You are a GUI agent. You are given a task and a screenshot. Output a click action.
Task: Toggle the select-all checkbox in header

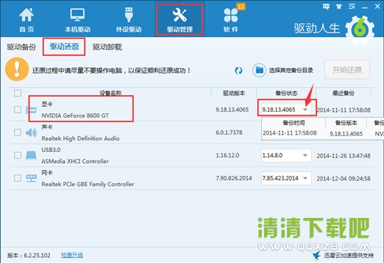tap(17, 93)
